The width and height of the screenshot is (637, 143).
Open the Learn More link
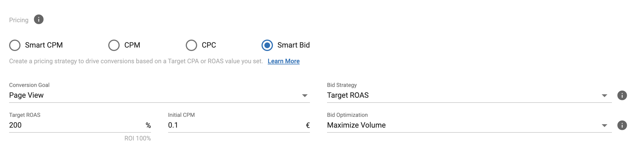283,61
